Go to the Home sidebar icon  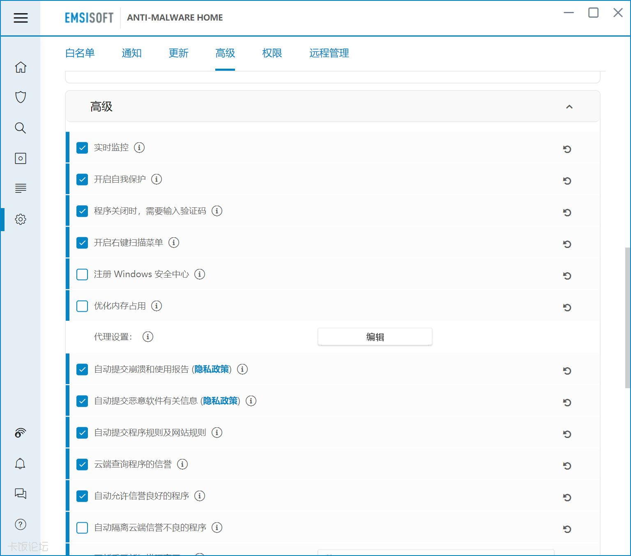click(21, 67)
